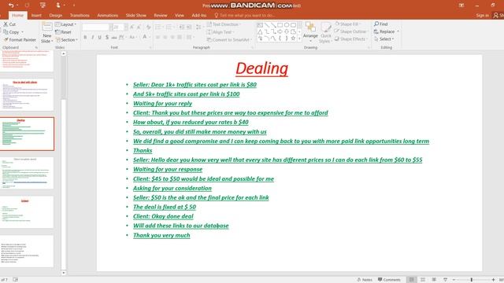This screenshot has width=504, height=283.
Task: Switch to the Animations tab
Action: point(108,16)
